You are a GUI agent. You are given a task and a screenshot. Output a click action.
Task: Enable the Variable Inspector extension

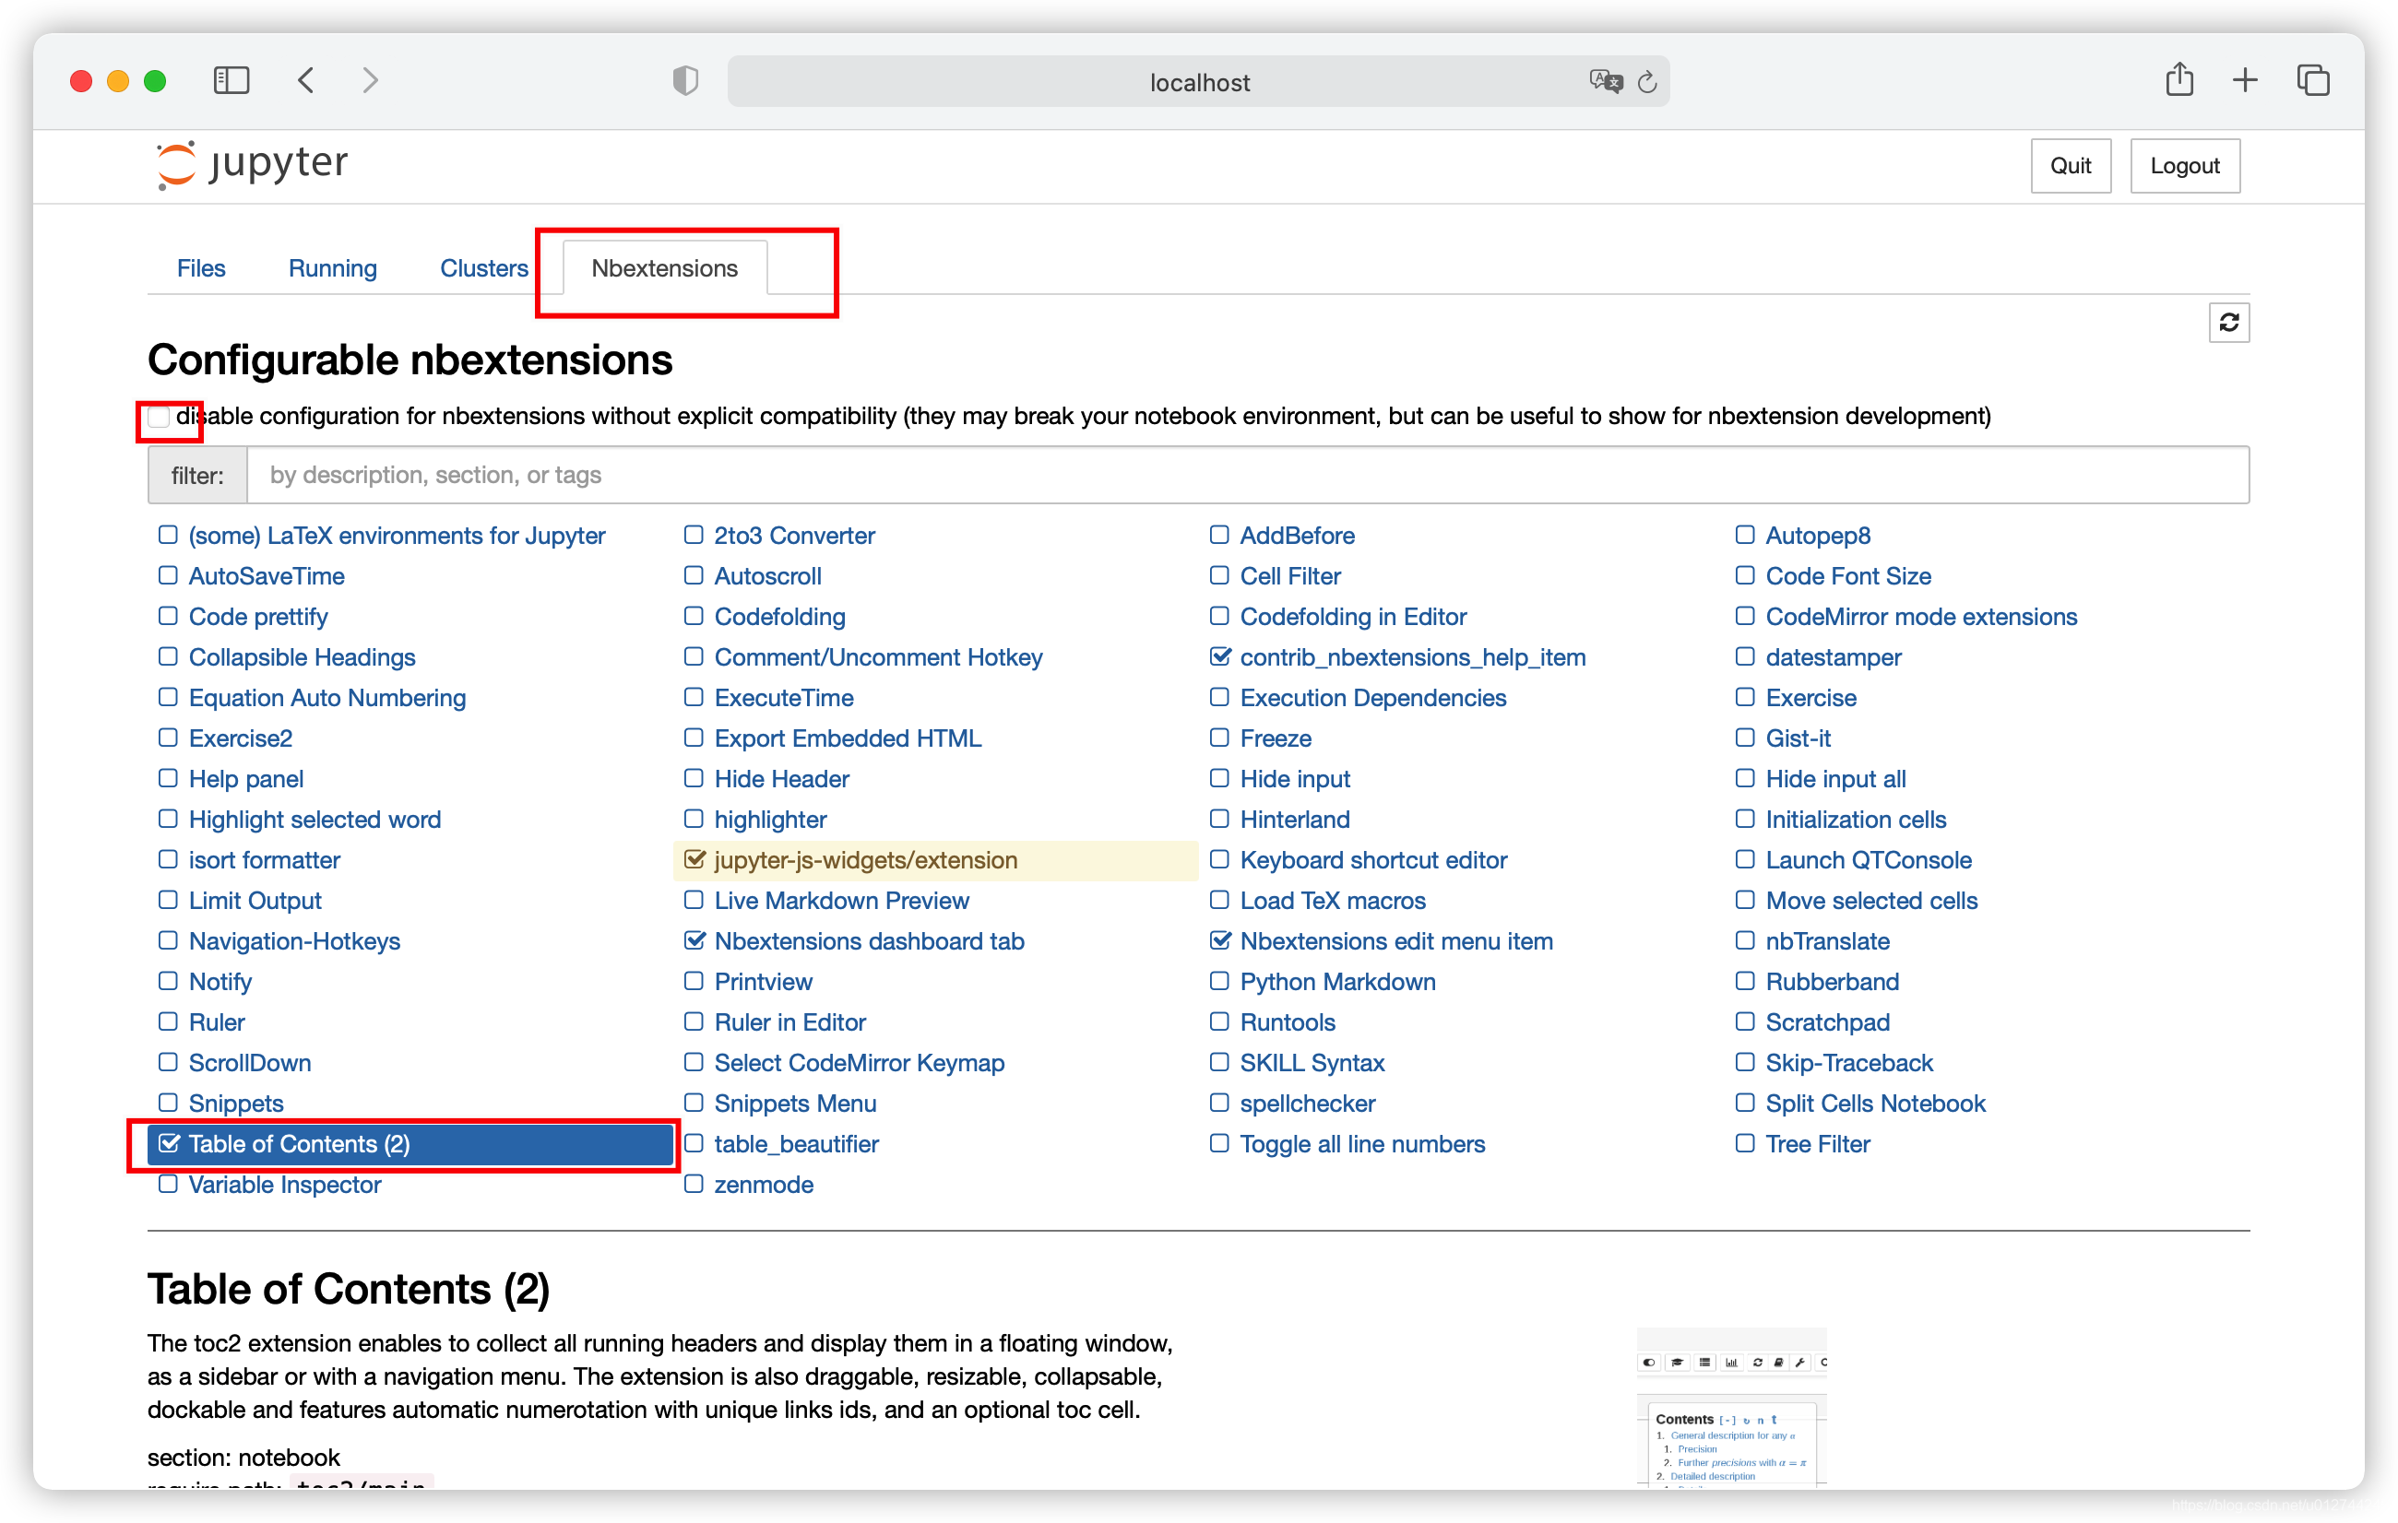168,1184
